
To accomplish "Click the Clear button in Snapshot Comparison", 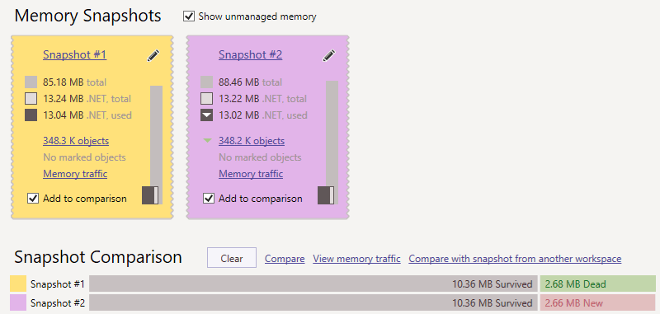I will pyautogui.click(x=232, y=258).
